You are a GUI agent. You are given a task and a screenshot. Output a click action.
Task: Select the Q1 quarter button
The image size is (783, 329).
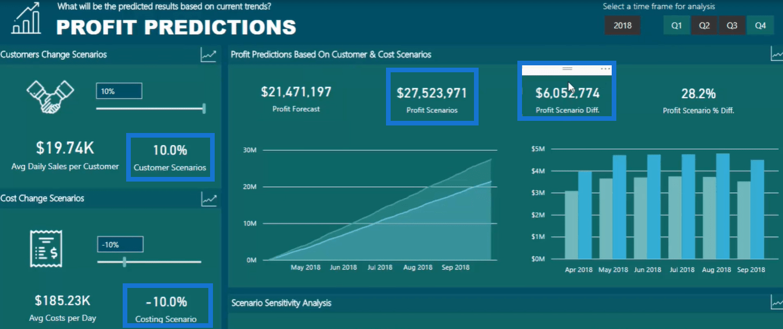coord(677,25)
